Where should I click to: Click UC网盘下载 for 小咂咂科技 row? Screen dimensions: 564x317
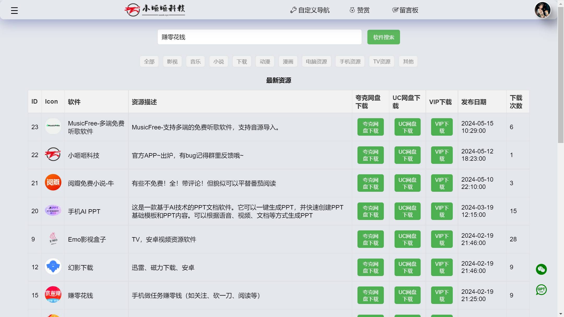point(407,155)
